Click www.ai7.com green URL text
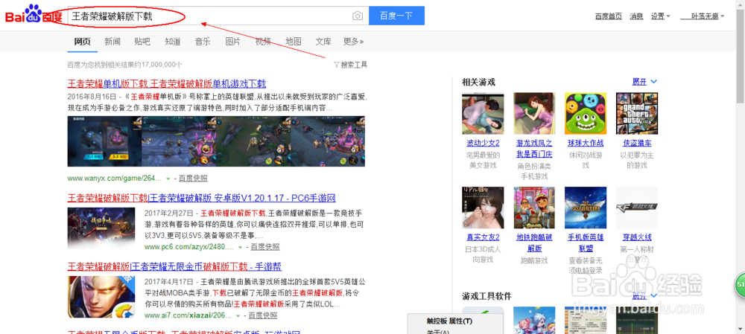The width and height of the screenshot is (745, 334). coord(188,315)
